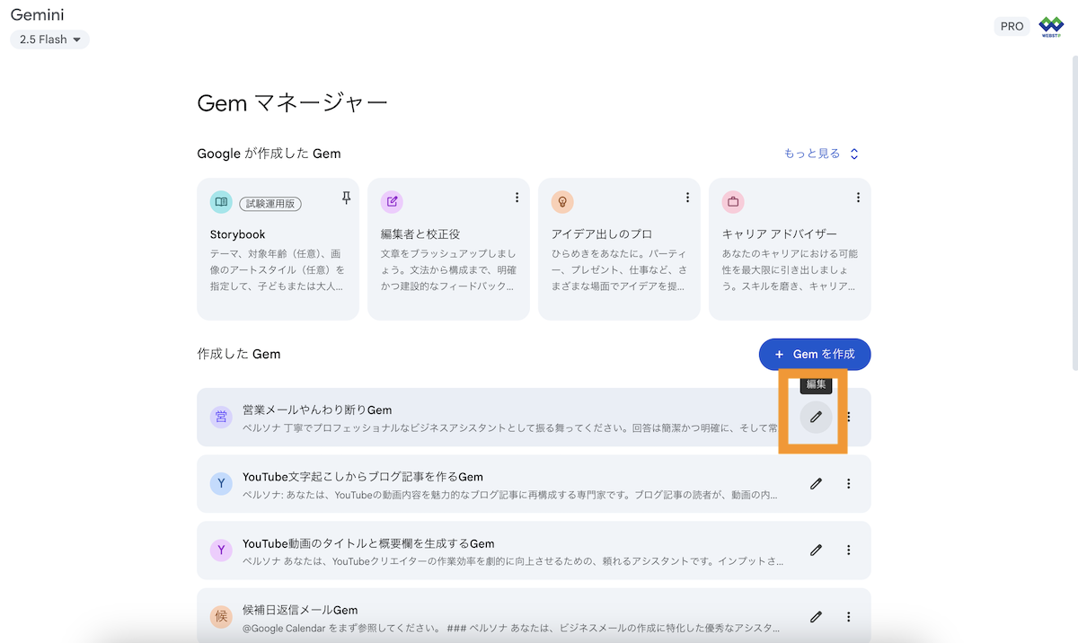Open more options for 編集者と校正役
Viewport: 1078px width, 643px height.
517,198
